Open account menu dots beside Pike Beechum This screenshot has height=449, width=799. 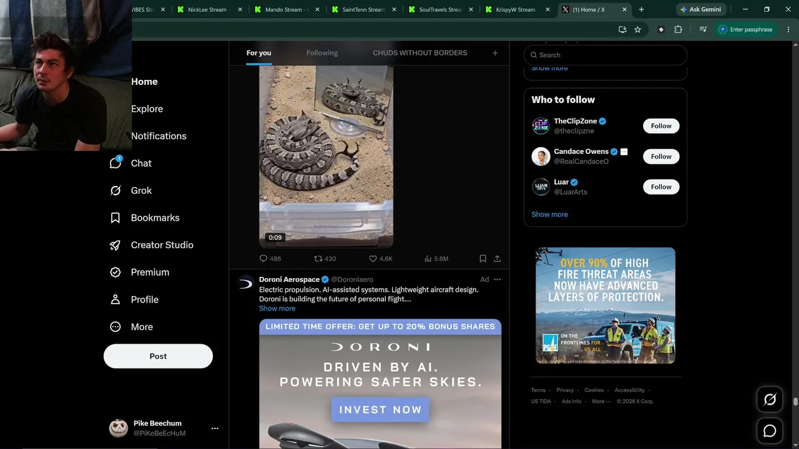tap(215, 428)
